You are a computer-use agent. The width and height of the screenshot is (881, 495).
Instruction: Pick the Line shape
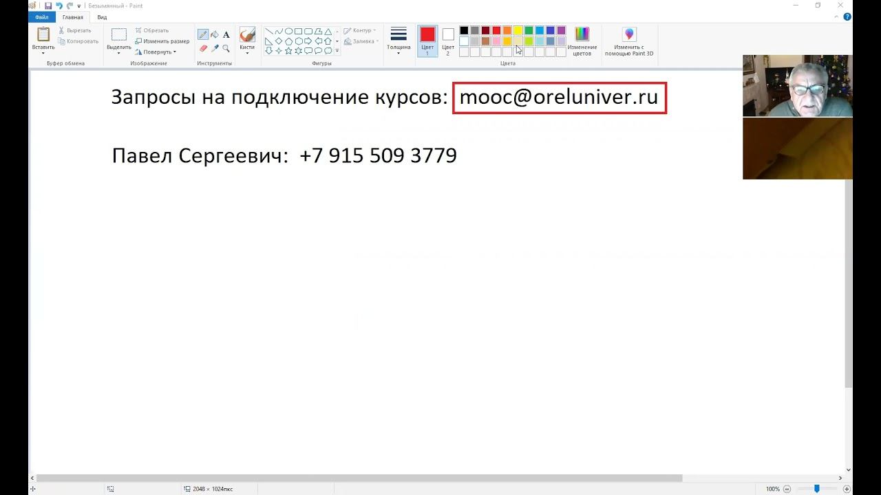click(269, 31)
